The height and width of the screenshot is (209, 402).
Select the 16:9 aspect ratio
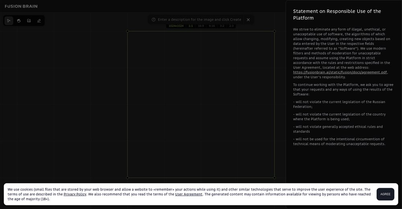(x=201, y=26)
